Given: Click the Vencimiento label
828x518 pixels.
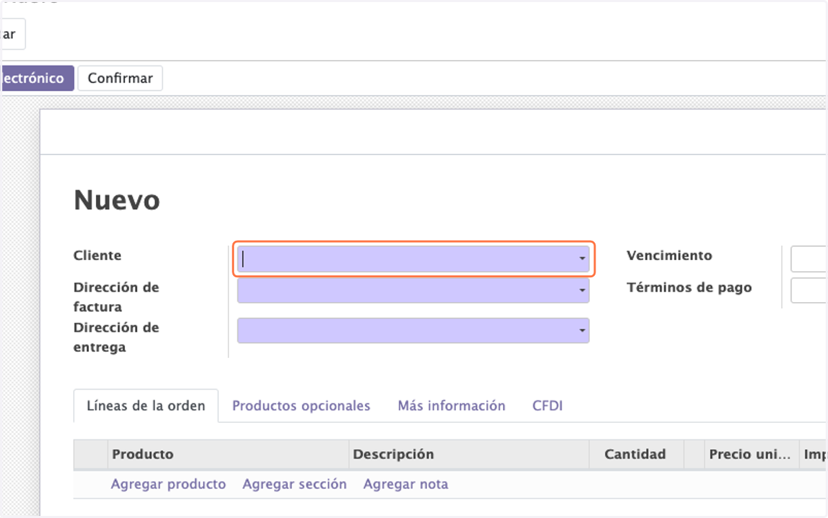Looking at the screenshot, I should [669, 255].
